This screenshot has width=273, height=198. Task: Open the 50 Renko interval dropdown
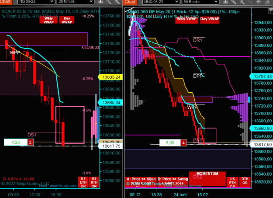click(200, 2)
